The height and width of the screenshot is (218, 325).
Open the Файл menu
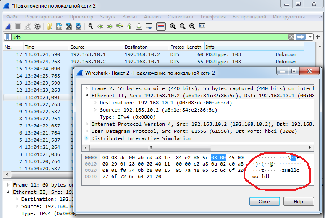click(x=12, y=17)
